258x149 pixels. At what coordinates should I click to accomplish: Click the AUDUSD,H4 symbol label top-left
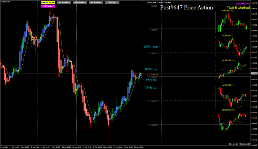coord(5,2)
